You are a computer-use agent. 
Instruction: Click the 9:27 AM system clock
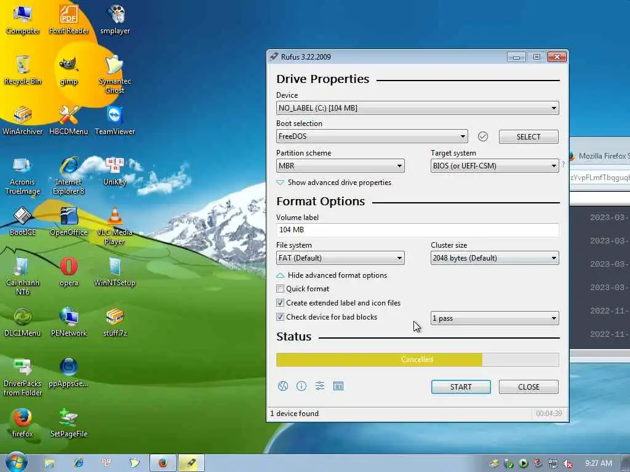tap(598, 463)
